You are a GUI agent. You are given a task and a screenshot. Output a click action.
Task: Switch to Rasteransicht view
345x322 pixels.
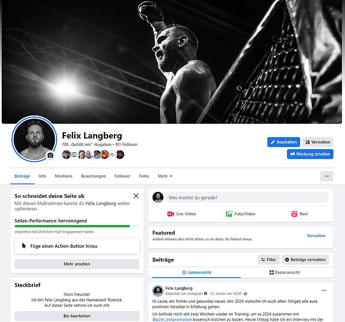[285, 272]
